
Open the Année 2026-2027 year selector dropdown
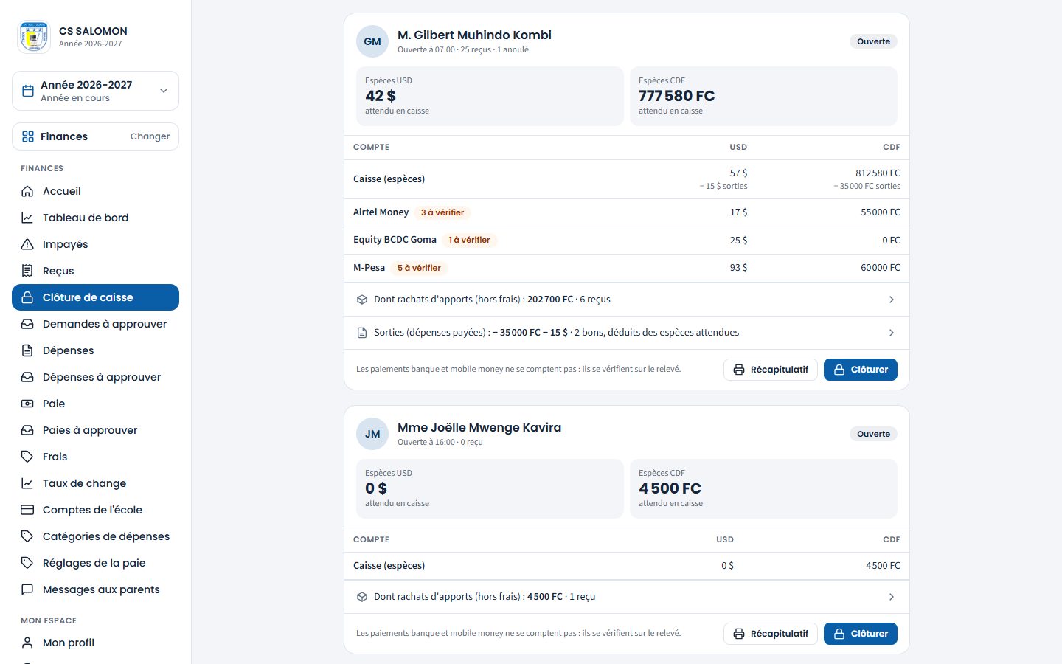[x=95, y=91]
